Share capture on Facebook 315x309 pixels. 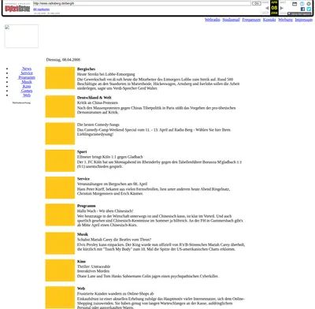pyautogui.click(x=302, y=9)
